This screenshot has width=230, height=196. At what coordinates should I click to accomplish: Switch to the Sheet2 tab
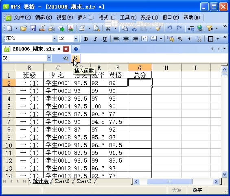coord(62,181)
